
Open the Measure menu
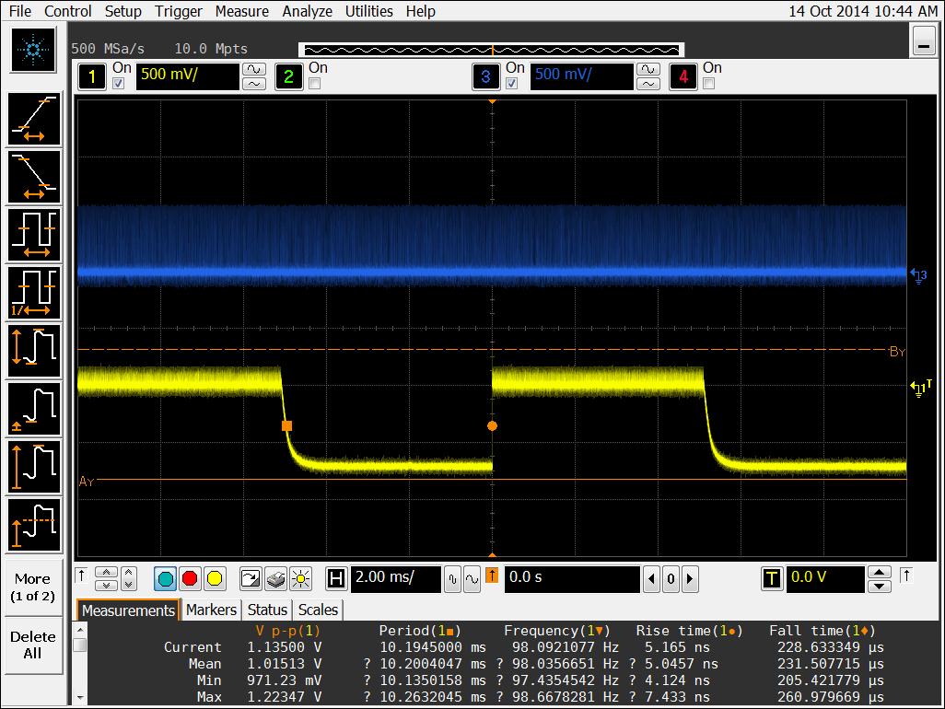click(242, 11)
